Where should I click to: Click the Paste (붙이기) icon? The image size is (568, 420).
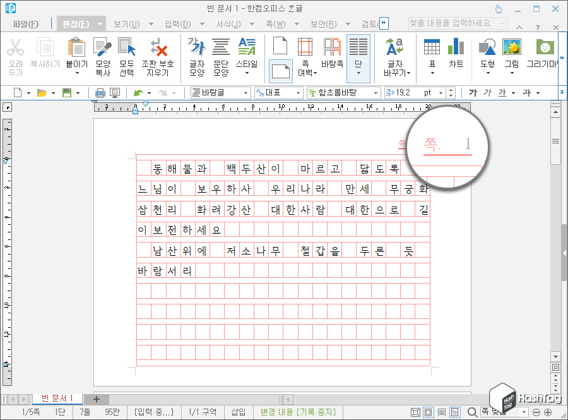click(x=77, y=47)
